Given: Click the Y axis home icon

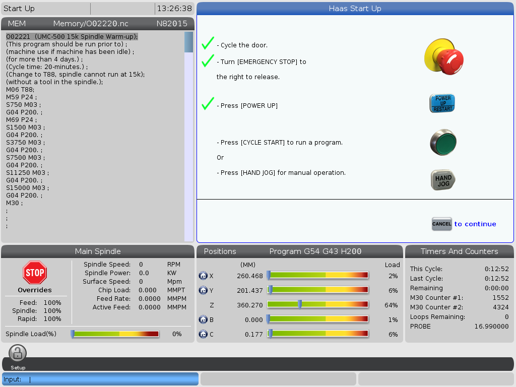Looking at the screenshot, I should 203,290.
